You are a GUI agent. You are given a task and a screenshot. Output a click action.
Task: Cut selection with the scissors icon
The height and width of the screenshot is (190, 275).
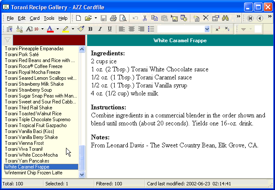pos(145,18)
